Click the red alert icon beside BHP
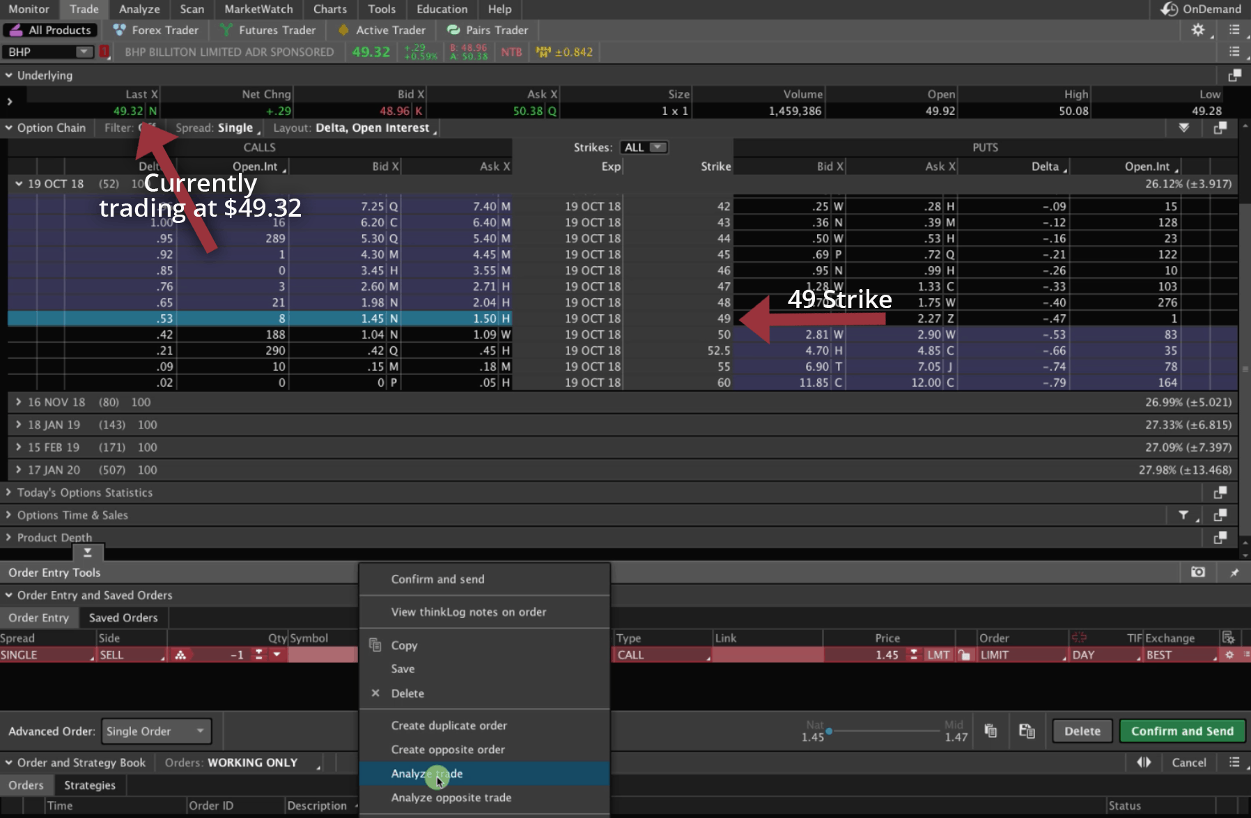This screenshot has width=1251, height=818. coord(104,52)
